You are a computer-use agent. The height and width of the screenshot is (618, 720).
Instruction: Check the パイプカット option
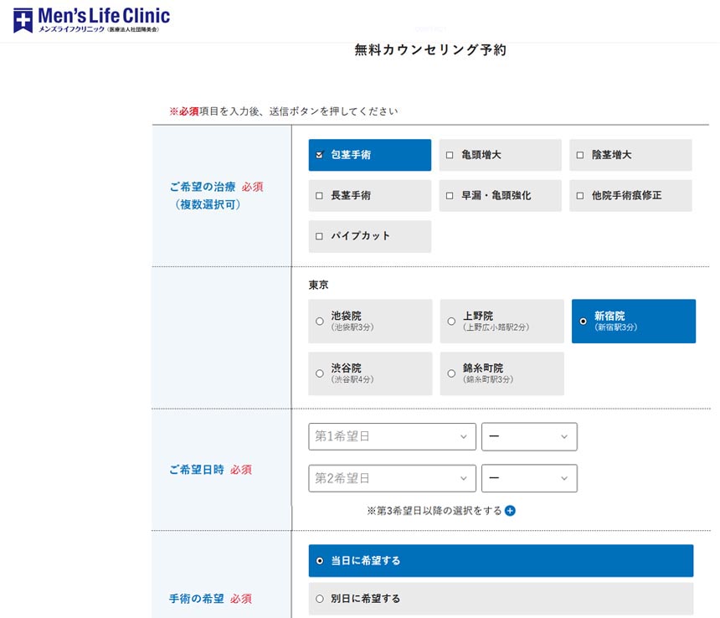[x=320, y=236]
